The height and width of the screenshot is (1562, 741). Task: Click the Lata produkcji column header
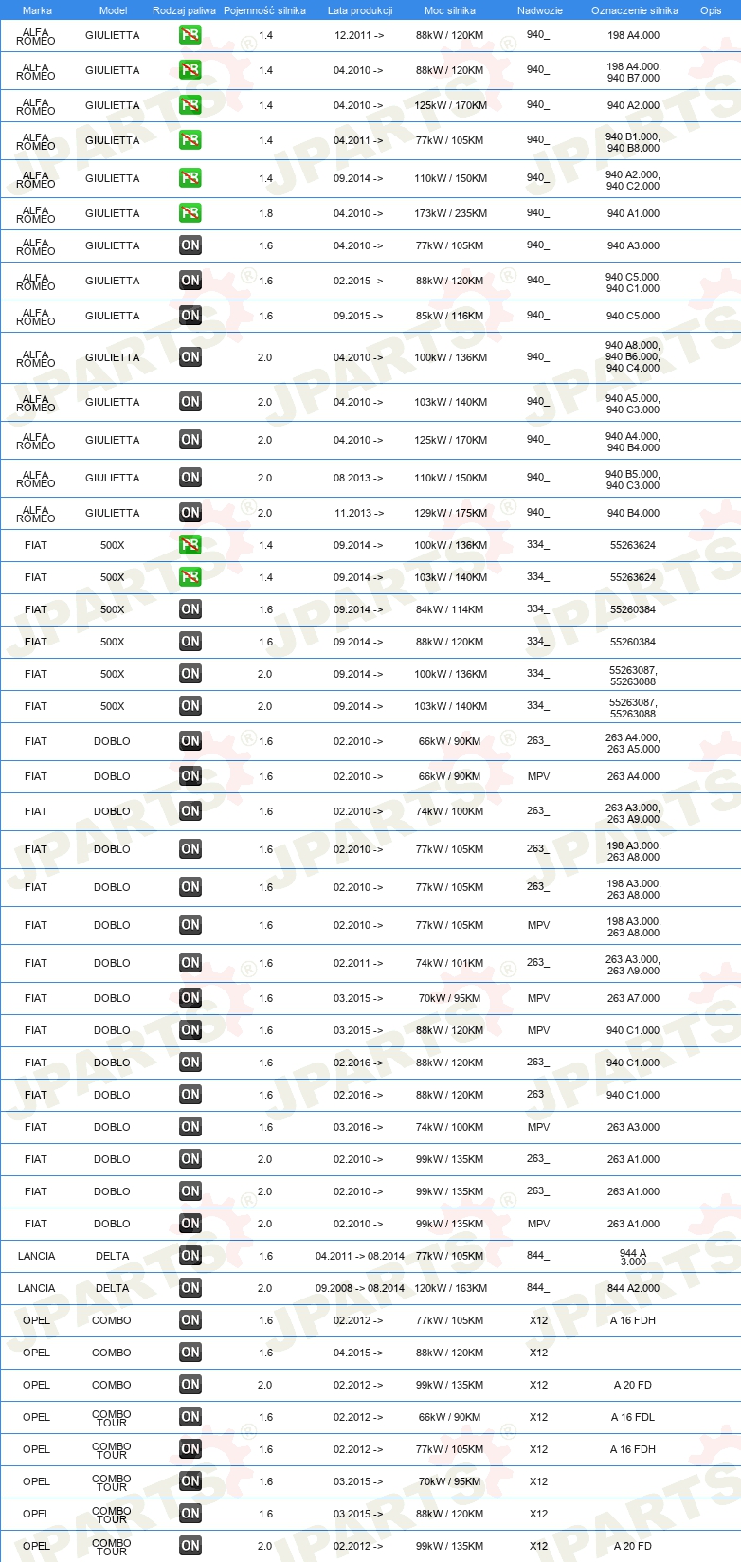(x=360, y=10)
